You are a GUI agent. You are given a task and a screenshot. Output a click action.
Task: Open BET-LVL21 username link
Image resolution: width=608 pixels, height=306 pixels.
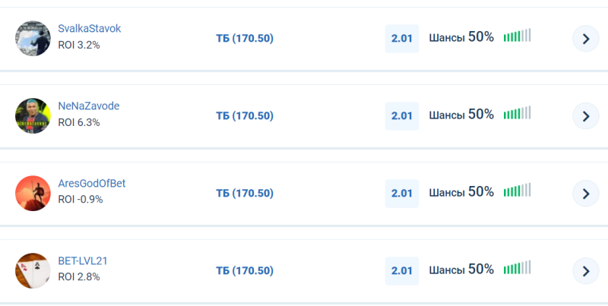83,261
